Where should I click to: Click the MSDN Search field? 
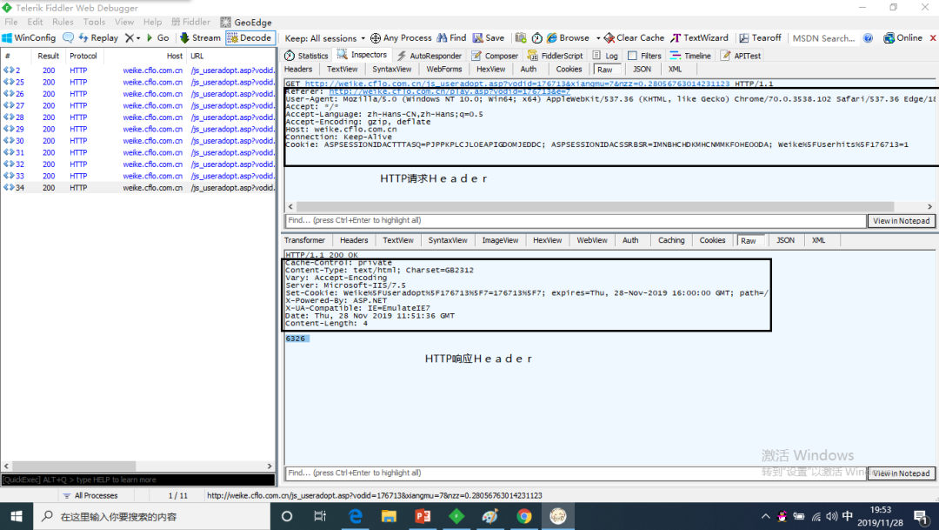[823, 37]
